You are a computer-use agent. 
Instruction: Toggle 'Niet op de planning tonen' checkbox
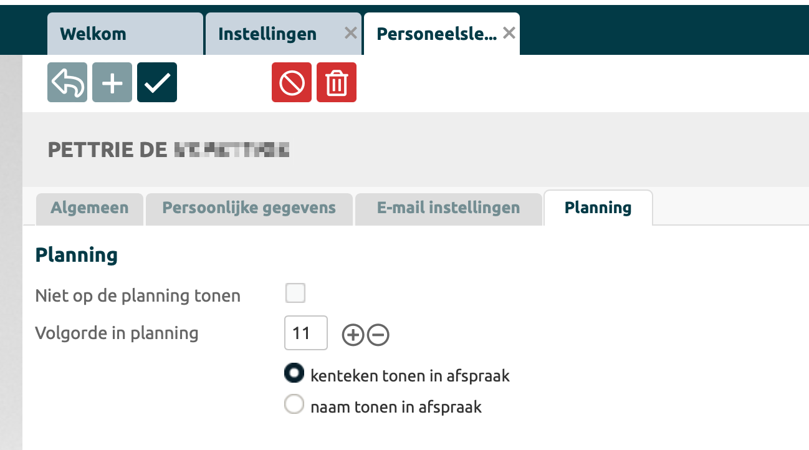[x=295, y=293]
